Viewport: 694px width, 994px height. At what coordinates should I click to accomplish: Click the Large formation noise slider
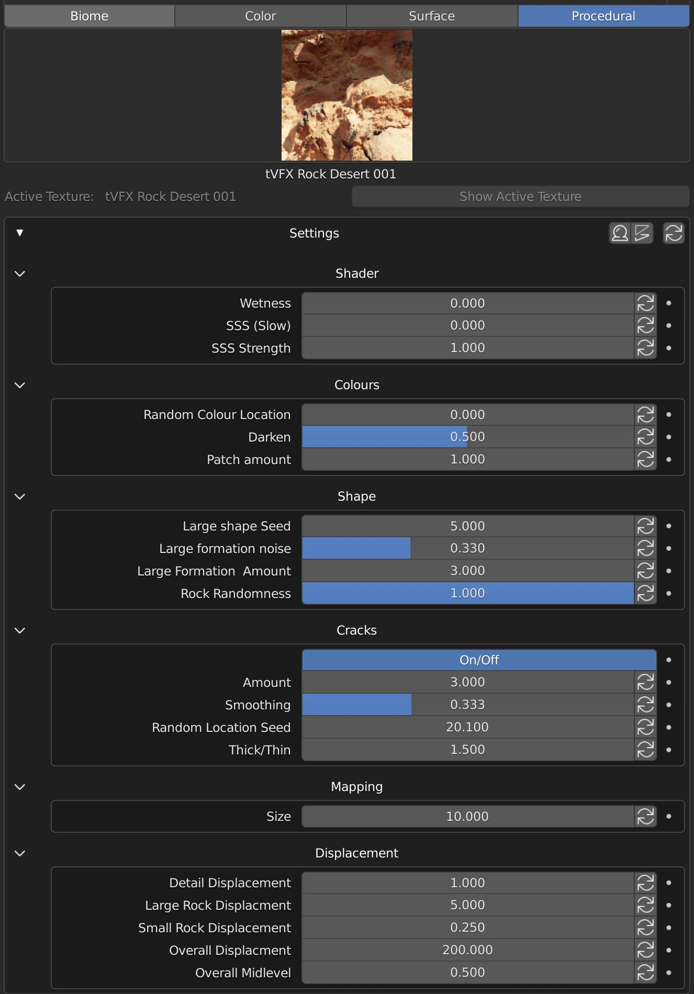pos(467,548)
